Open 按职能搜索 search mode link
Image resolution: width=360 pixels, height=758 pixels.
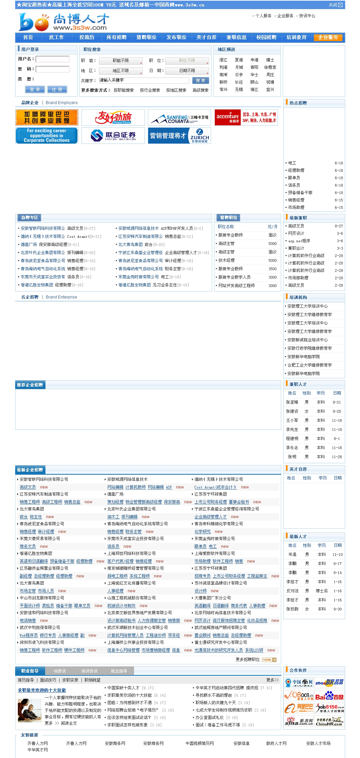pos(124,90)
